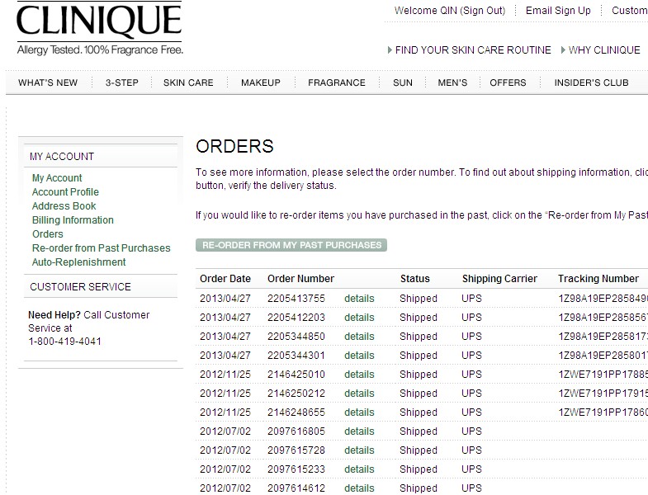View details for order 2205344850

click(359, 337)
